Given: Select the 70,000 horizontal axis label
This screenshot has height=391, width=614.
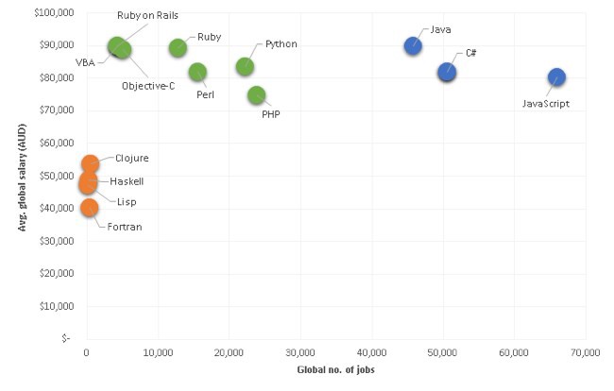Looking at the screenshot, I should pos(586,352).
